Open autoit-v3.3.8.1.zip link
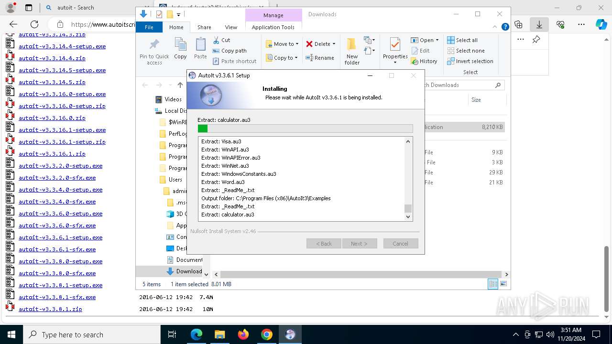The height and width of the screenshot is (344, 612). tap(50, 309)
